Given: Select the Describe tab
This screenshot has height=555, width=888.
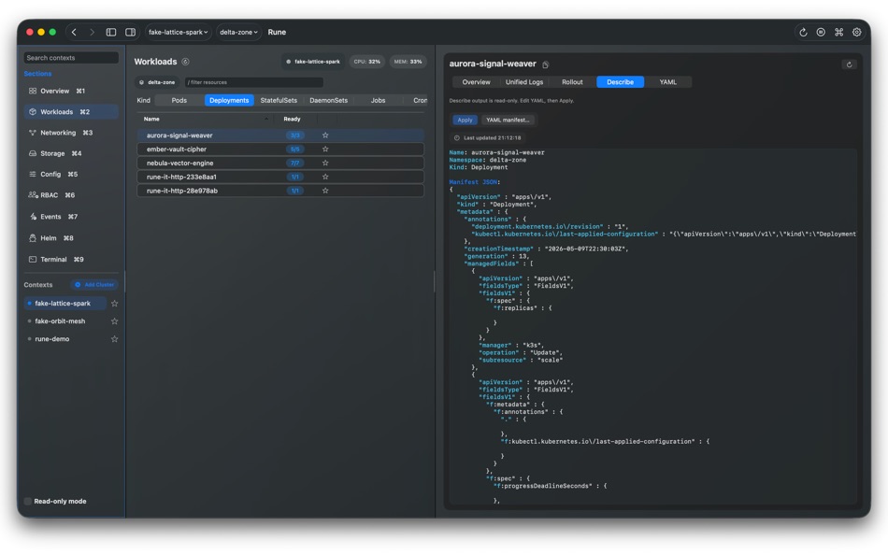Looking at the screenshot, I should pyautogui.click(x=620, y=82).
